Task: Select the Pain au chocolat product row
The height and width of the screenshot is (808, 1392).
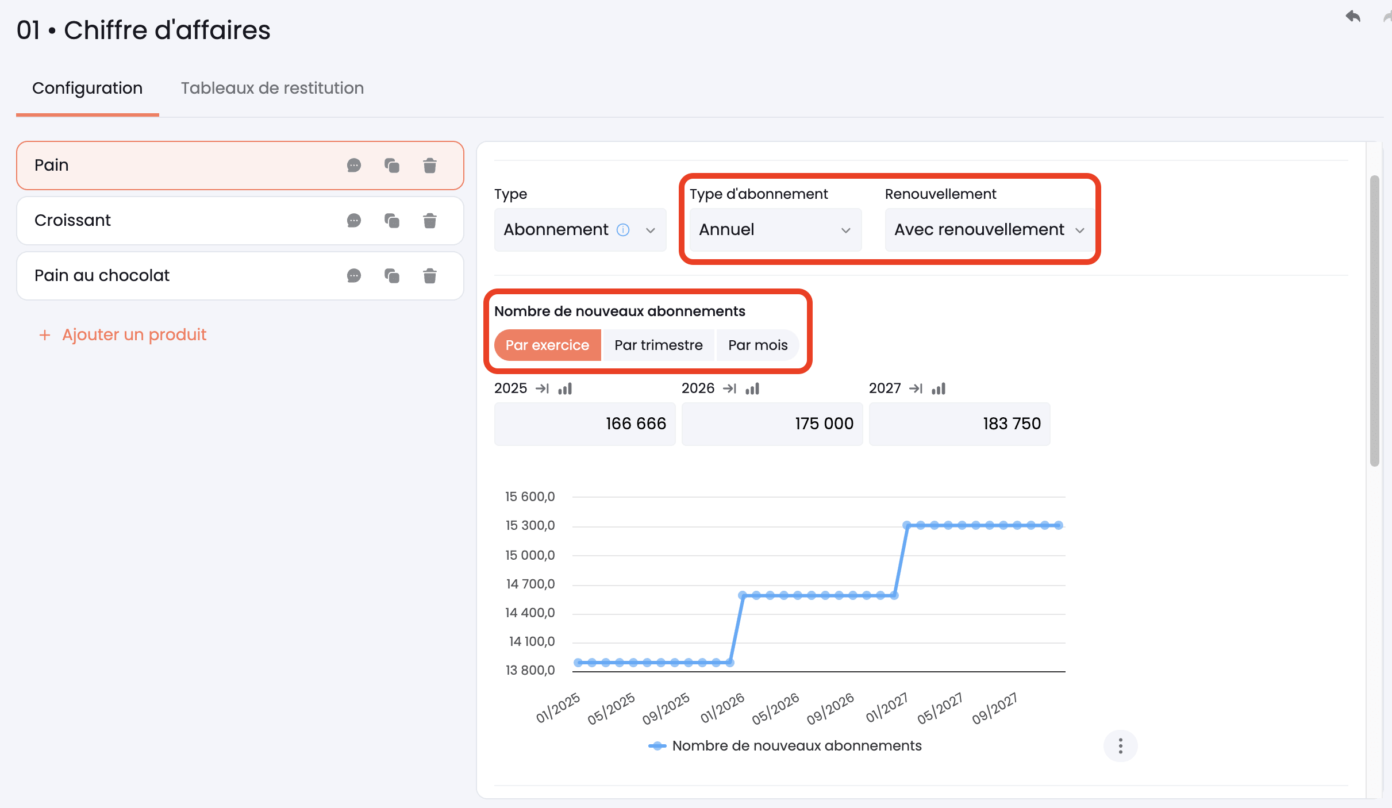Action: (240, 276)
